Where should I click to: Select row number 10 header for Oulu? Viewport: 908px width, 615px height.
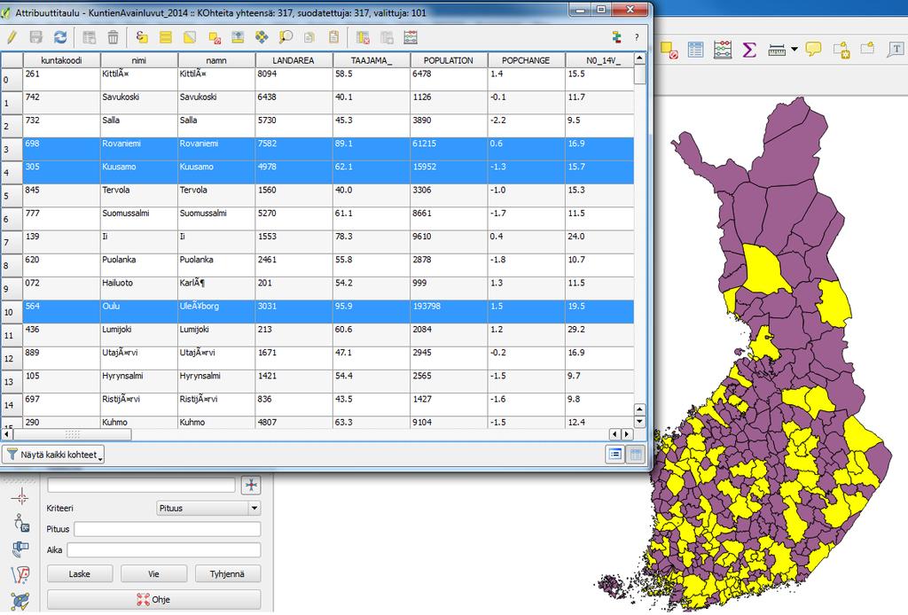12,311
